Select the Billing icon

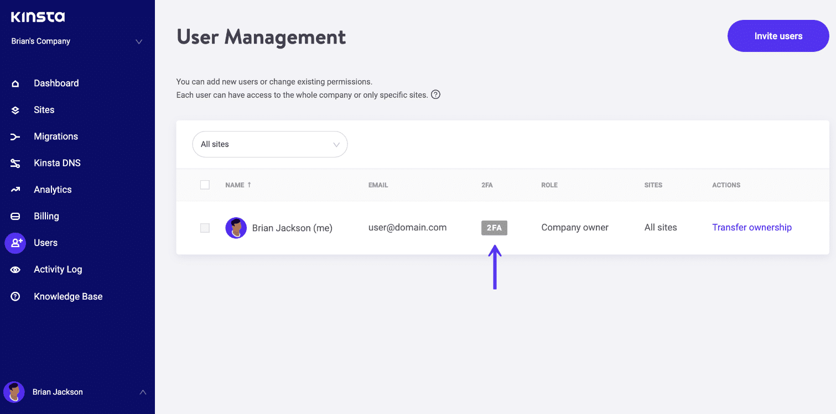tap(15, 216)
